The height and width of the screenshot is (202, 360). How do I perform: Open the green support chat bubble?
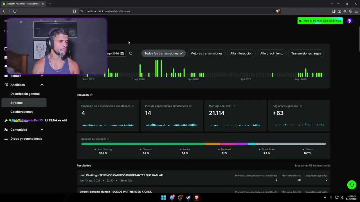click(352, 185)
